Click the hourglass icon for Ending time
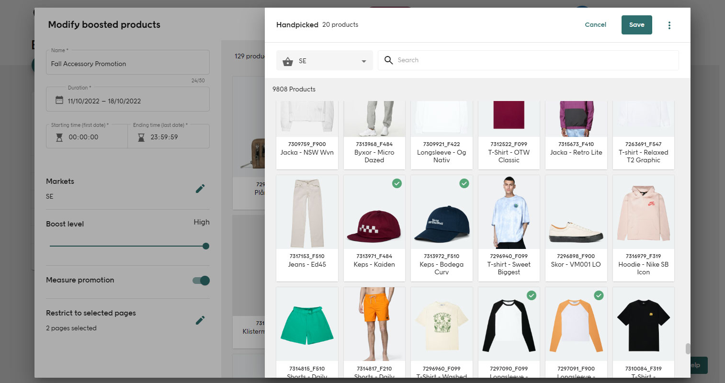The height and width of the screenshot is (383, 725). coord(141,137)
